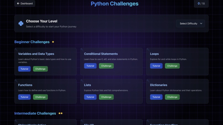Click the Variables and Data Types card title
The height and width of the screenshot is (125, 223).
point(36,54)
